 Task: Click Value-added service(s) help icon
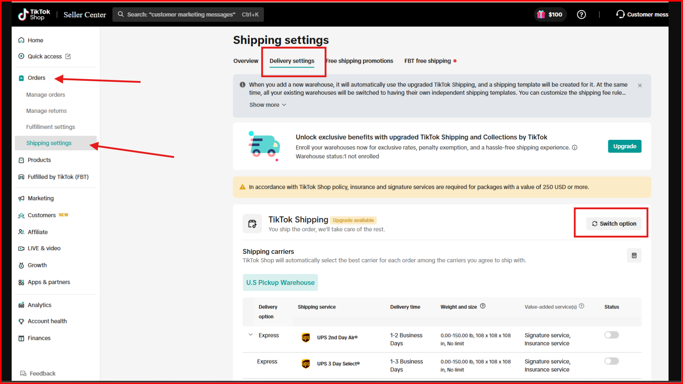tap(581, 306)
